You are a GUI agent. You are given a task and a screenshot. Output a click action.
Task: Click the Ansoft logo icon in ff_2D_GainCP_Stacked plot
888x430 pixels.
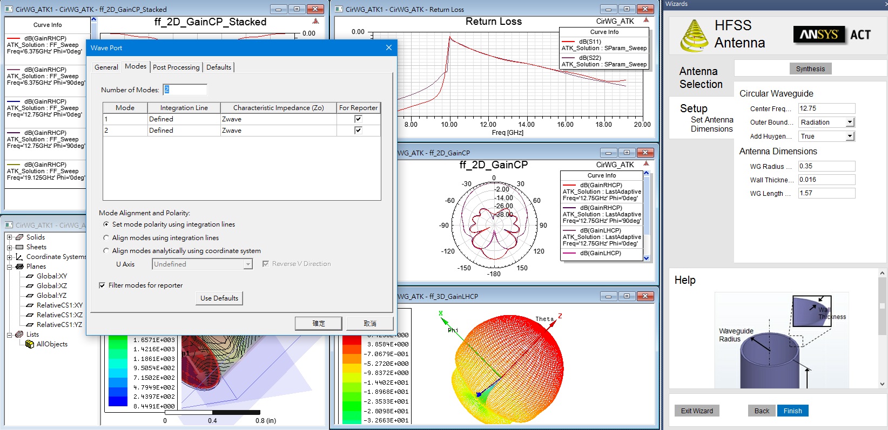pyautogui.click(x=316, y=21)
